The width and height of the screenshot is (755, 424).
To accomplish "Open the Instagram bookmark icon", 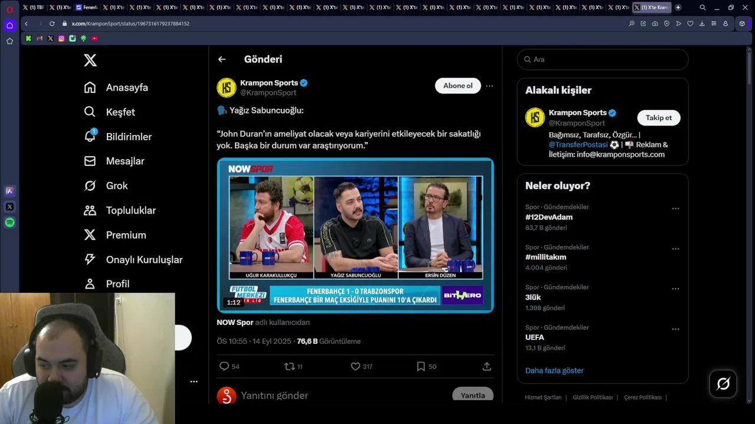I will tap(61, 38).
